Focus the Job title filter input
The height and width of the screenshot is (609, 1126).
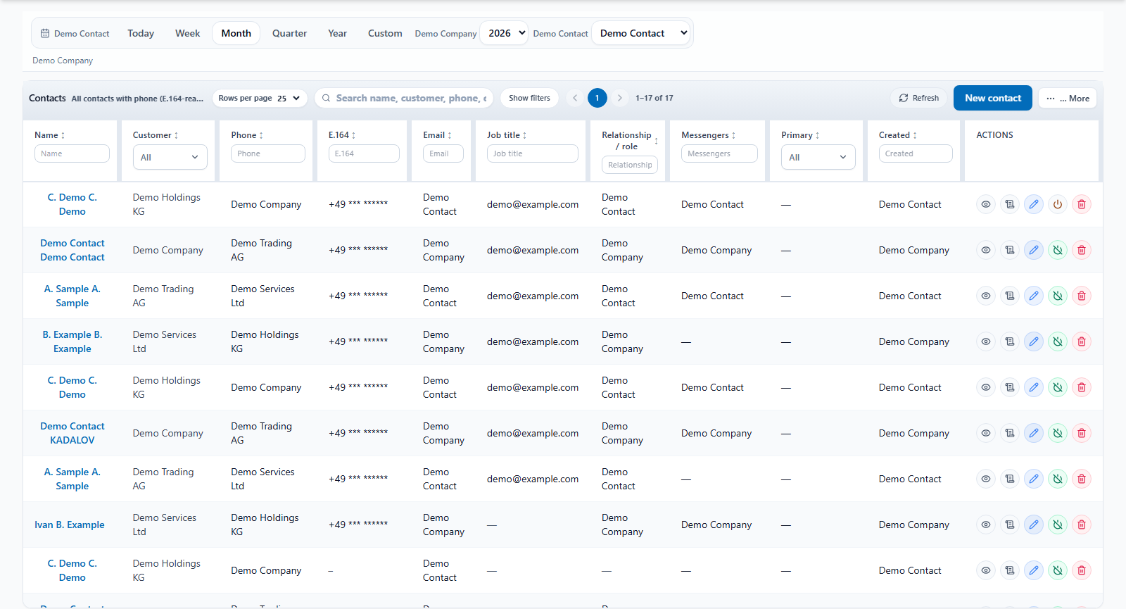(x=533, y=153)
